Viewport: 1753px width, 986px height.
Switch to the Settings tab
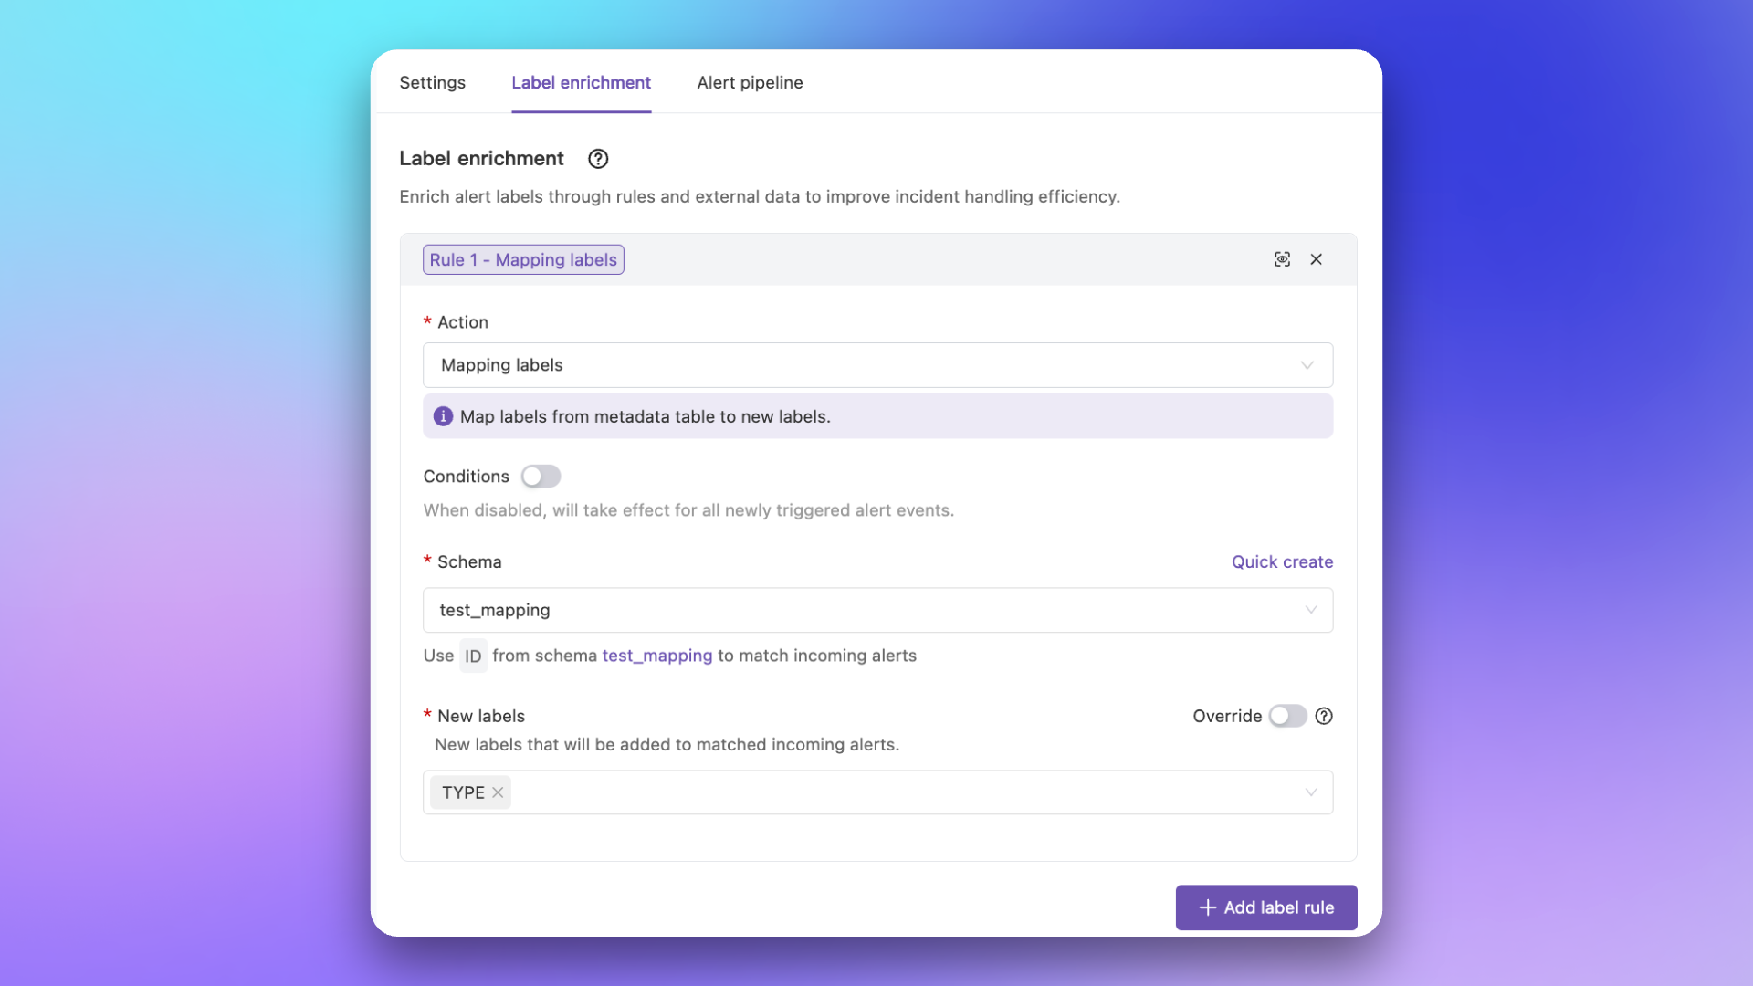(x=432, y=82)
